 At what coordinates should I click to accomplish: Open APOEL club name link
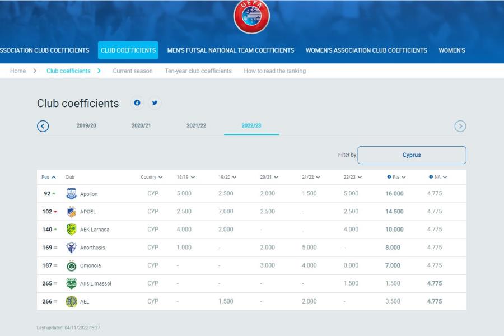(88, 212)
